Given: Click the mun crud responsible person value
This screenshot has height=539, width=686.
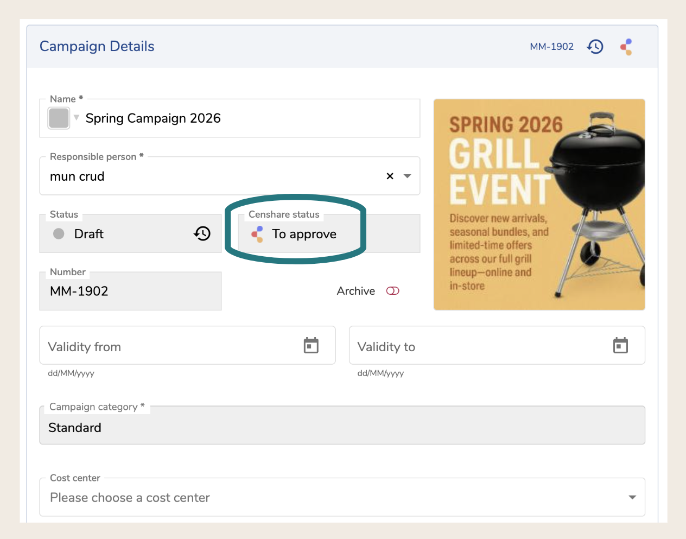Looking at the screenshot, I should [77, 176].
